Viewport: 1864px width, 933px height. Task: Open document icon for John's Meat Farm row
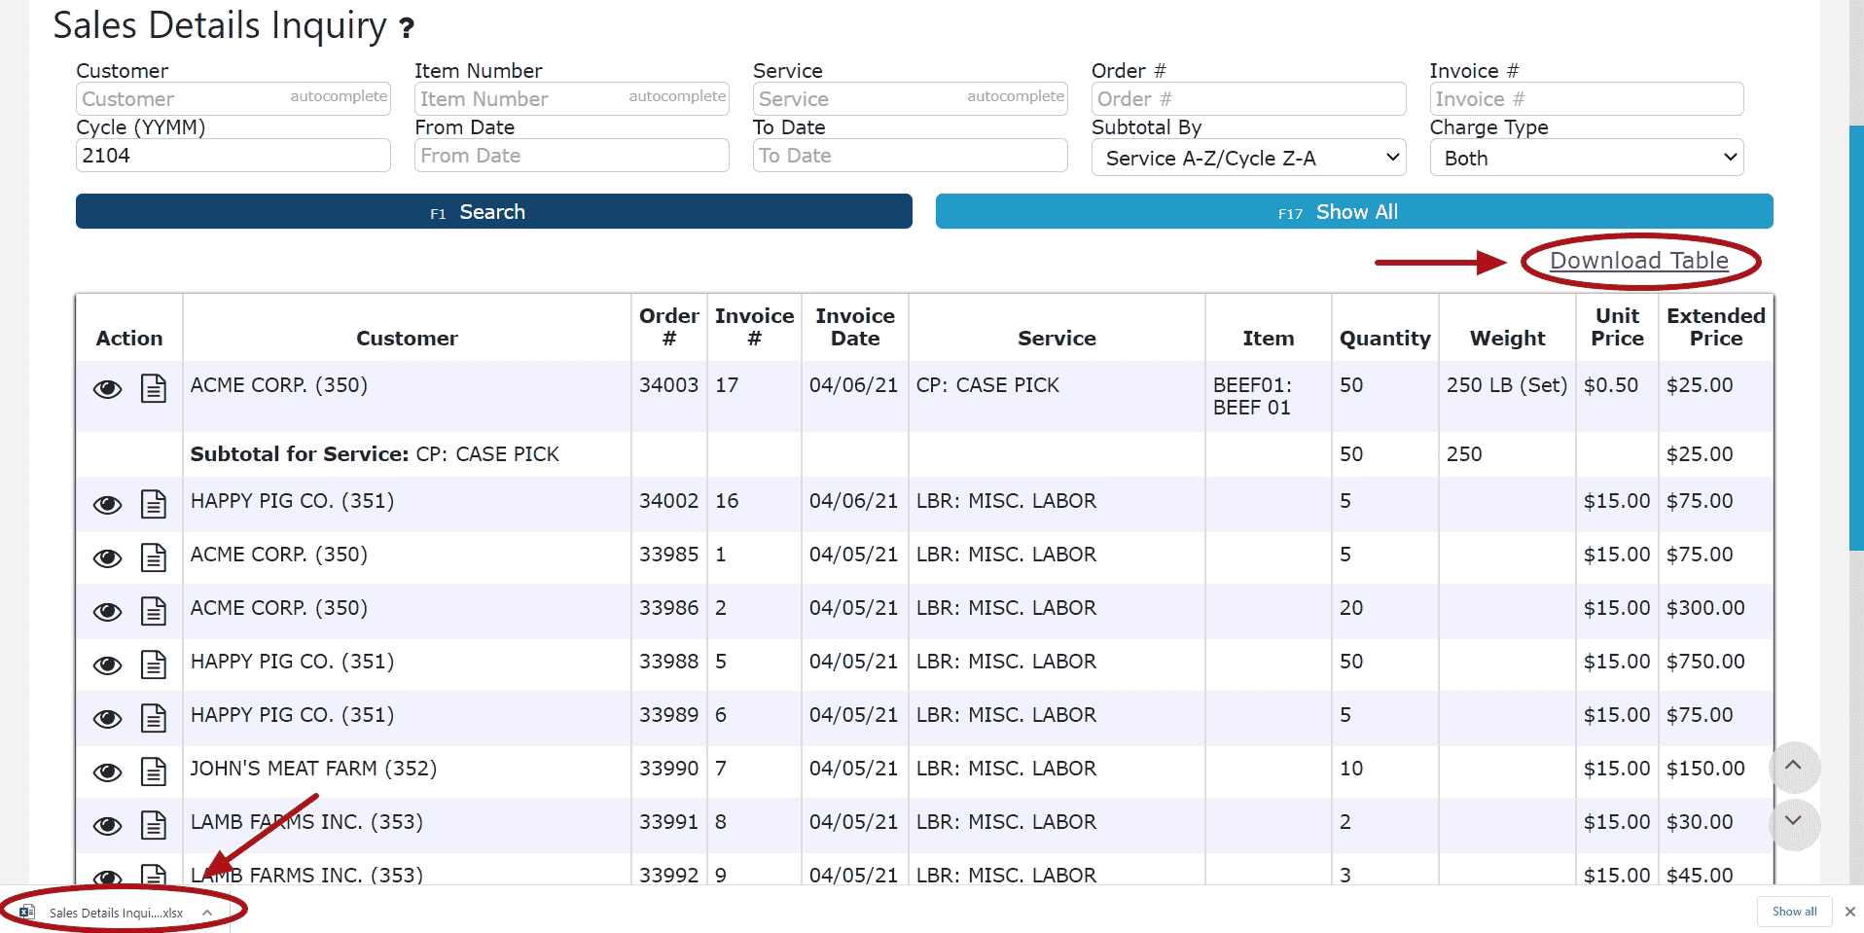point(154,772)
